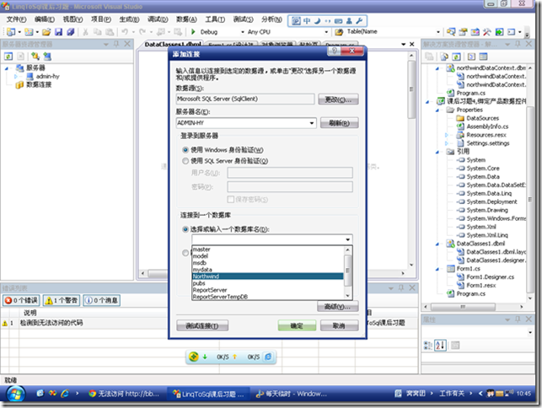Click the Refresh icon in Solution Explorer
This screenshot has width=542, height=408.
click(x=456, y=56)
